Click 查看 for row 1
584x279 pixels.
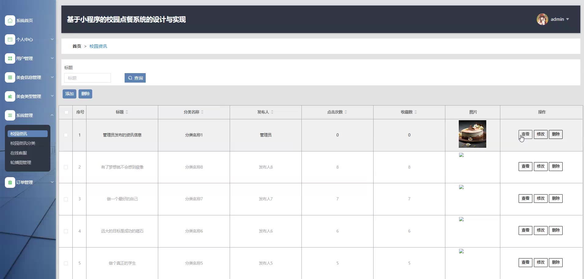pos(525,134)
